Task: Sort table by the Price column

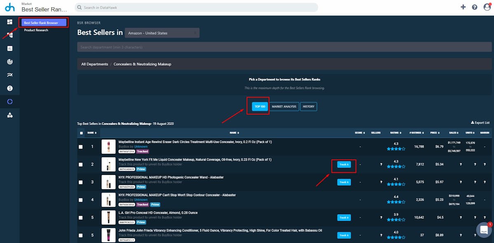Action: coord(434,133)
